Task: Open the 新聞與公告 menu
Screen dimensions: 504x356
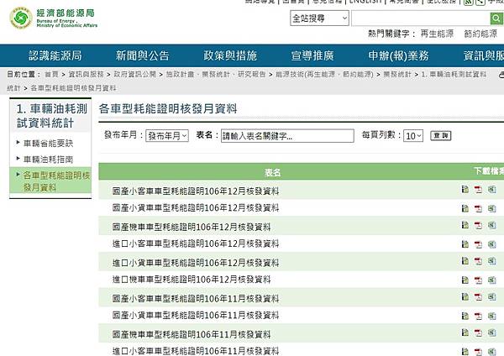Action: coord(143,55)
